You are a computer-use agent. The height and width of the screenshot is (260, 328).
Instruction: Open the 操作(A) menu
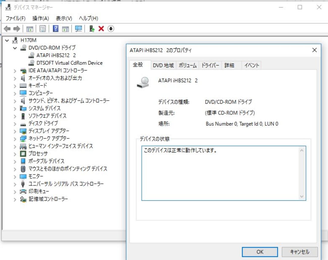41,18
